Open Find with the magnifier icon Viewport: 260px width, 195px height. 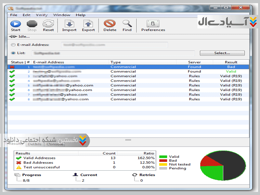127,24
